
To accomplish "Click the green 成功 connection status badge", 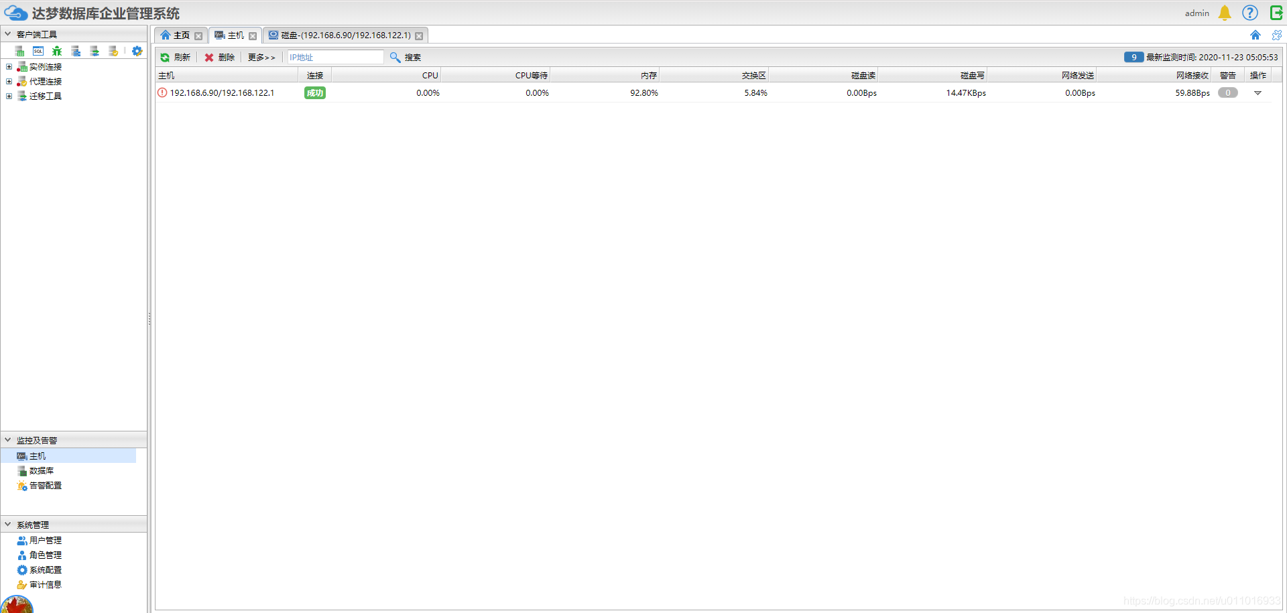I will 315,92.
